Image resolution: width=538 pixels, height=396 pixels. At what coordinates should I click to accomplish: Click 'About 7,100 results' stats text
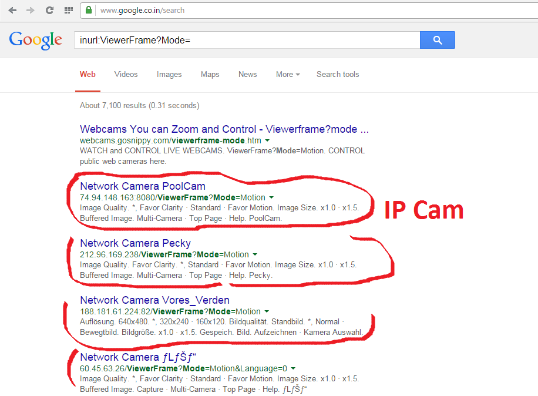139,106
